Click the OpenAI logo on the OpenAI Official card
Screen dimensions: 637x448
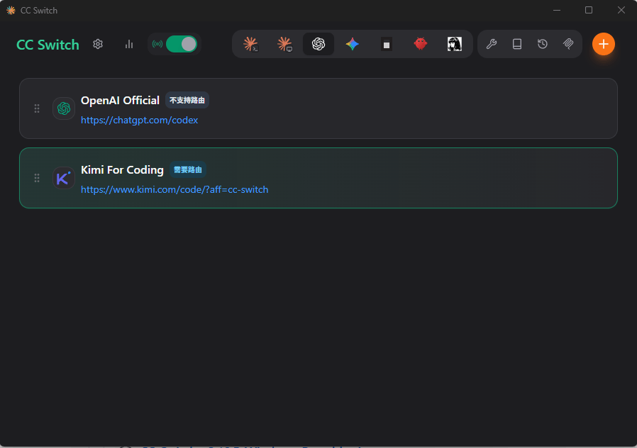pyautogui.click(x=64, y=108)
